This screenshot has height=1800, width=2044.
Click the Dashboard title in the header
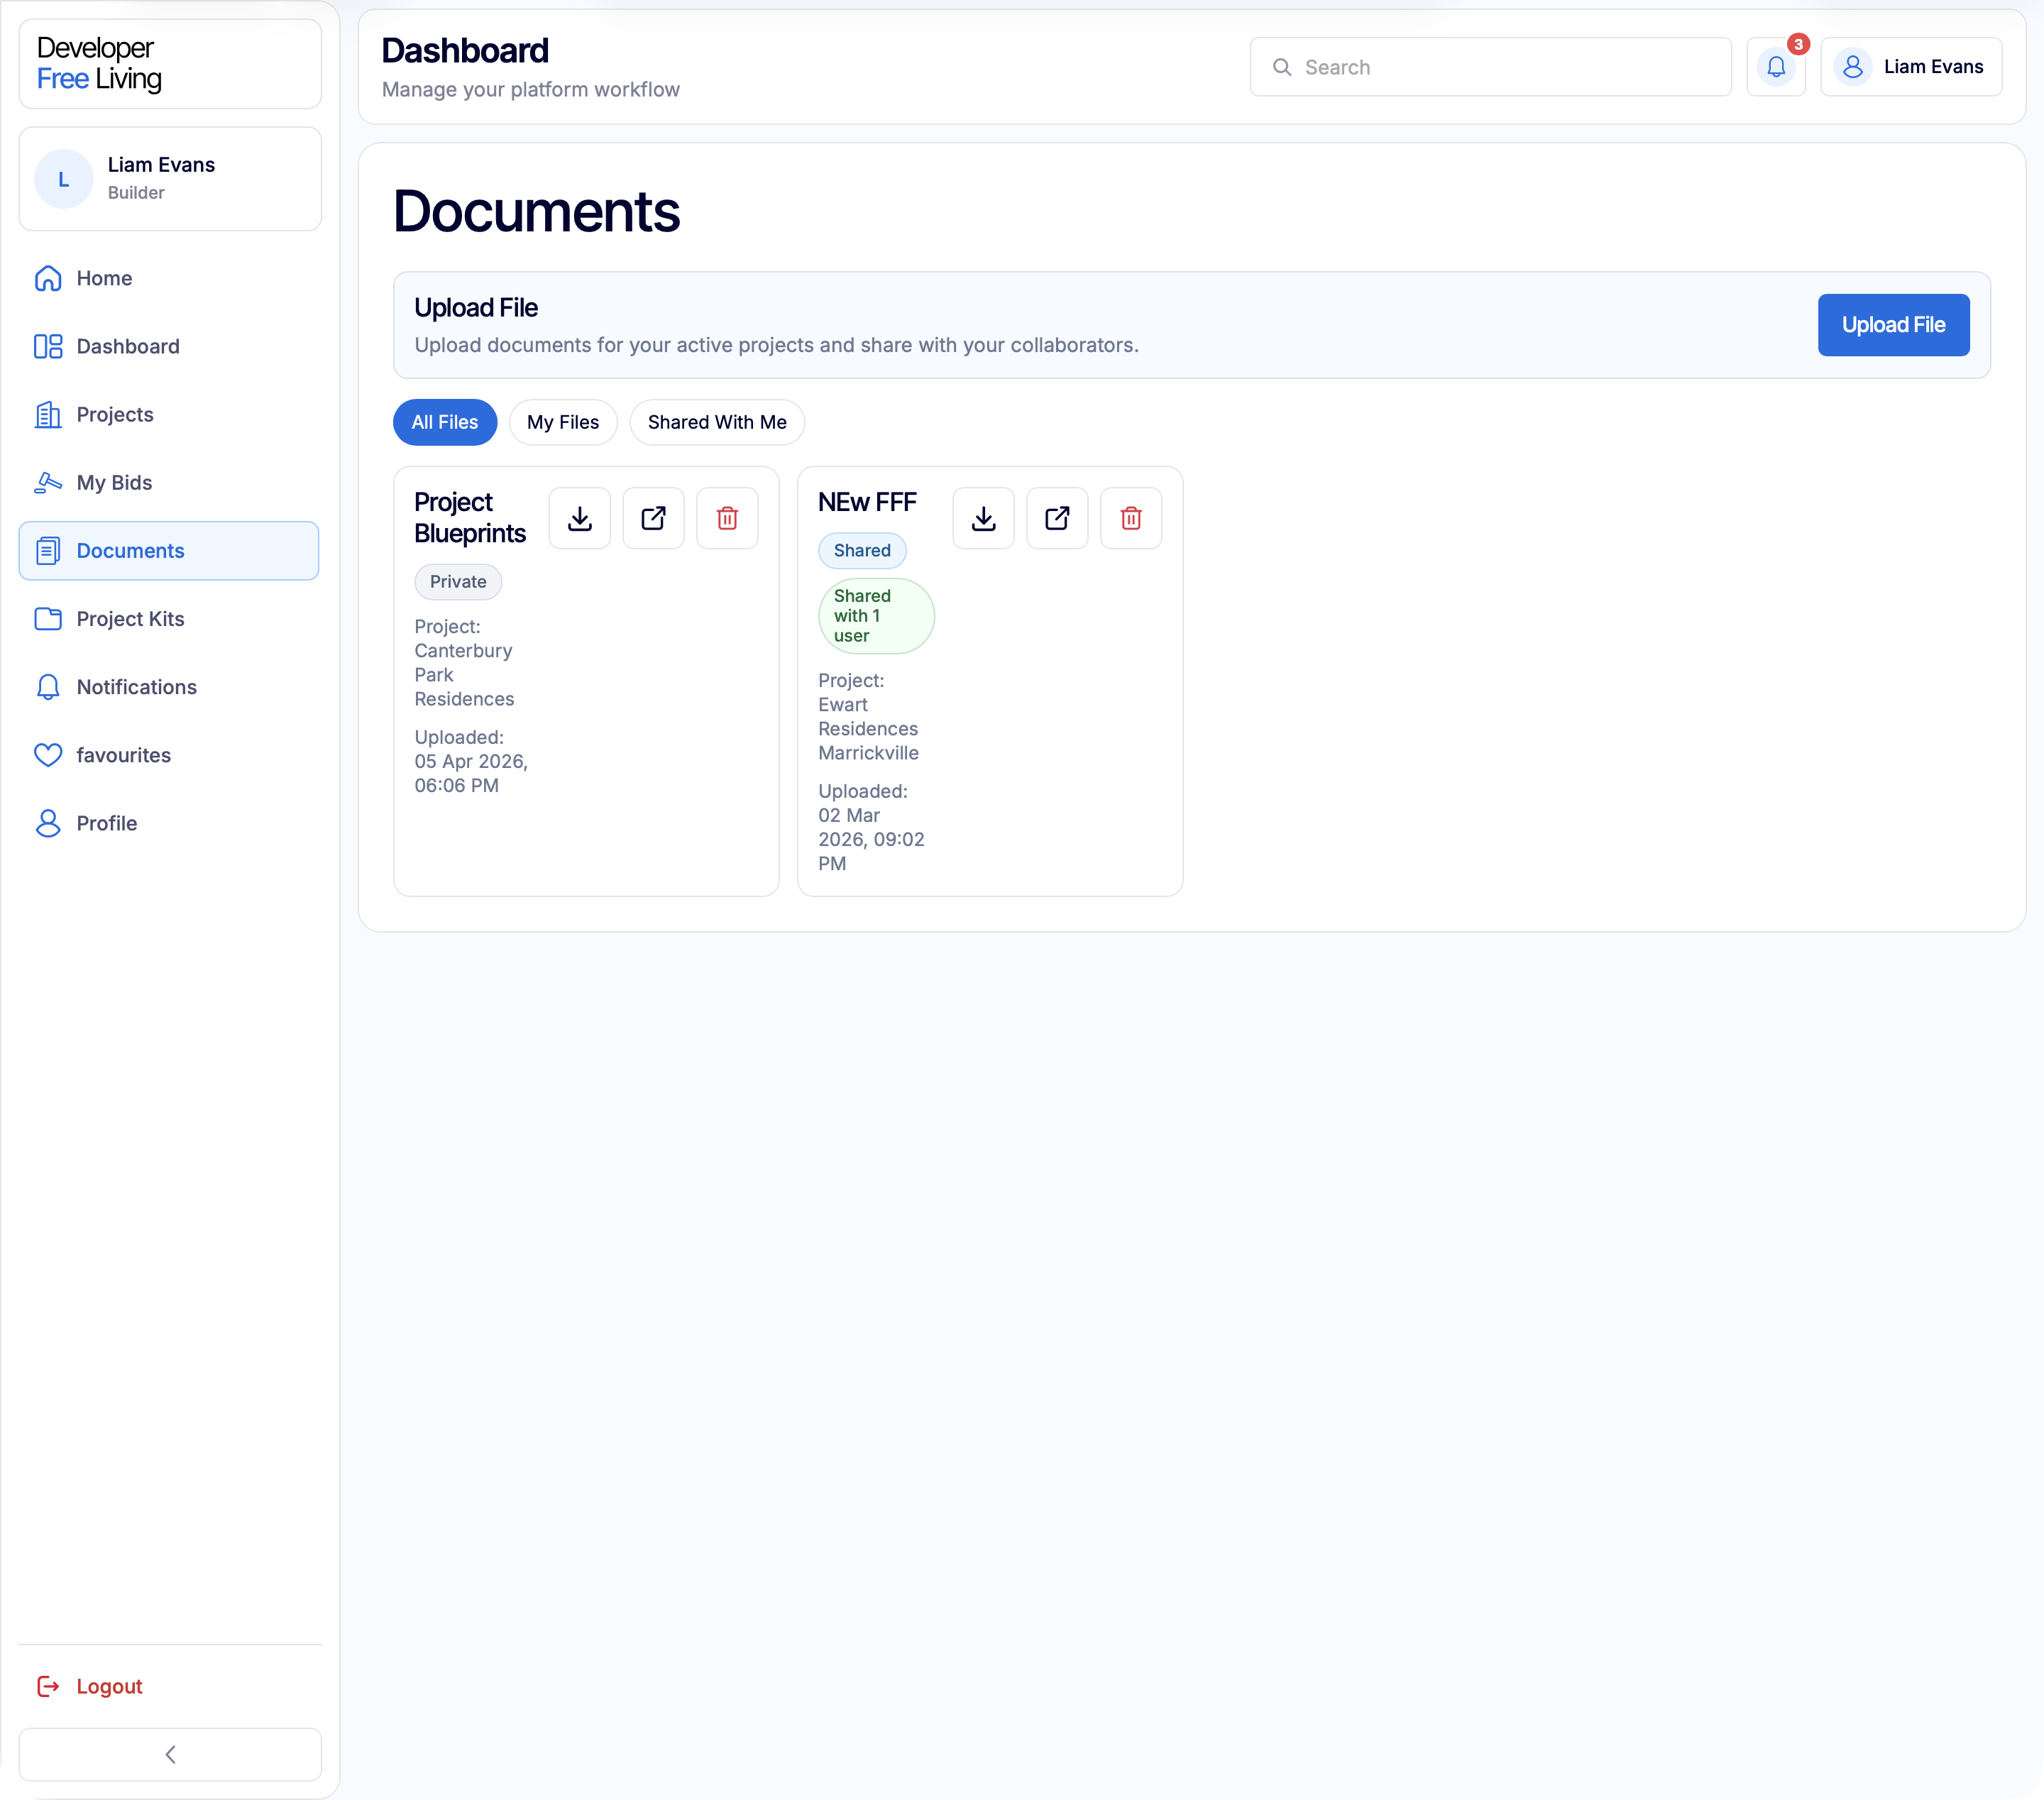click(x=465, y=51)
